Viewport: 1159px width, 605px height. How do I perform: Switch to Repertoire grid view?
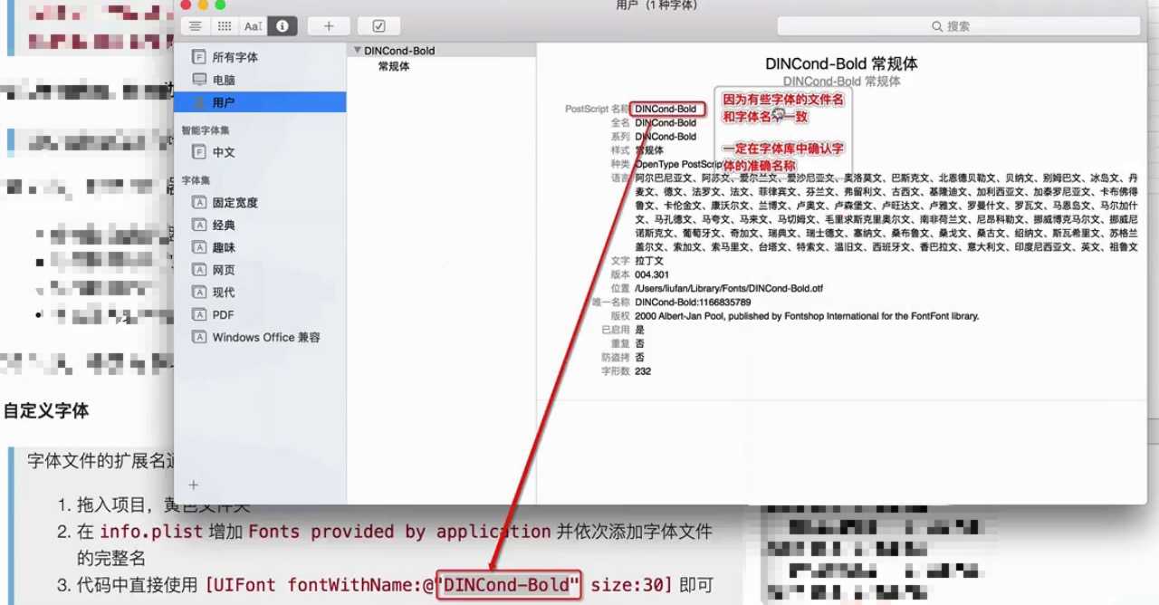coord(224,26)
